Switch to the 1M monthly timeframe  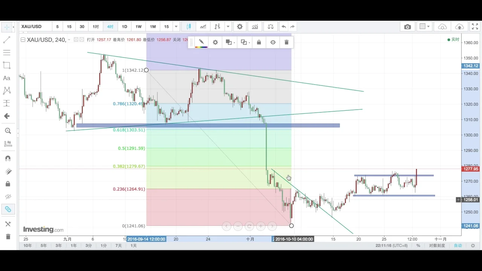tap(153, 27)
